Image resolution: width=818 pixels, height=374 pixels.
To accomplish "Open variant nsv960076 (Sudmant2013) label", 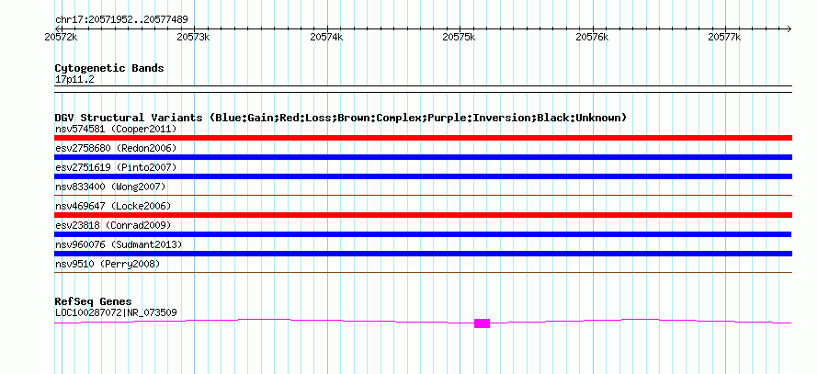I will 119,244.
